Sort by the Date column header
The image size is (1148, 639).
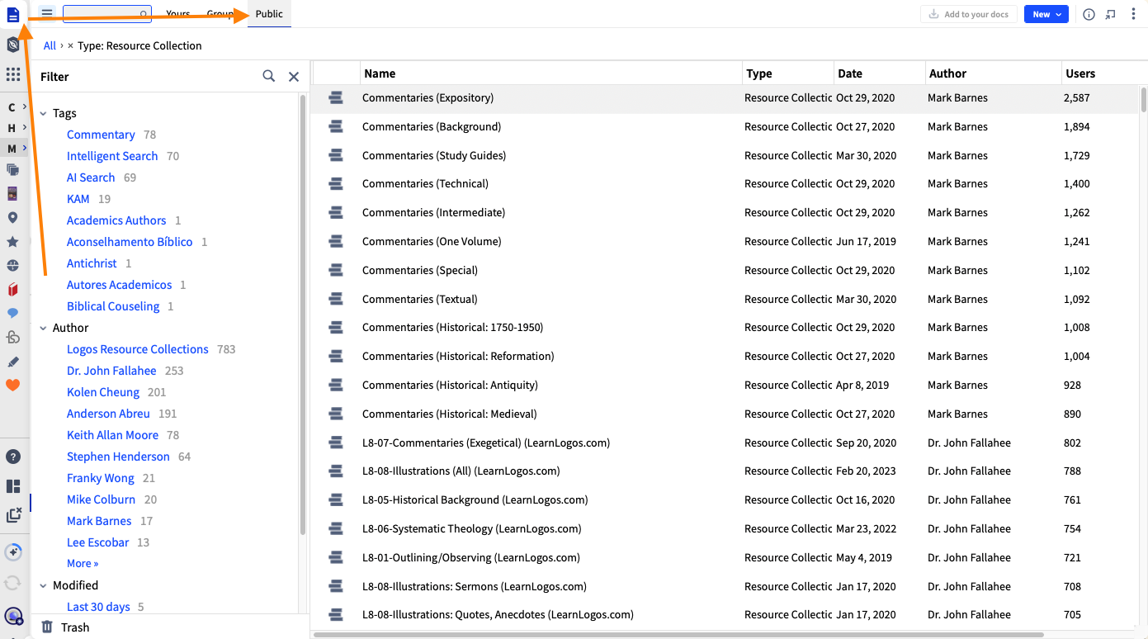880,73
